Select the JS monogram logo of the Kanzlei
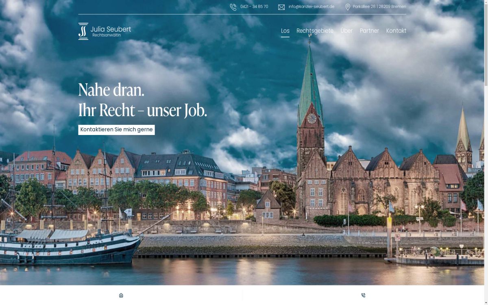 point(83,31)
